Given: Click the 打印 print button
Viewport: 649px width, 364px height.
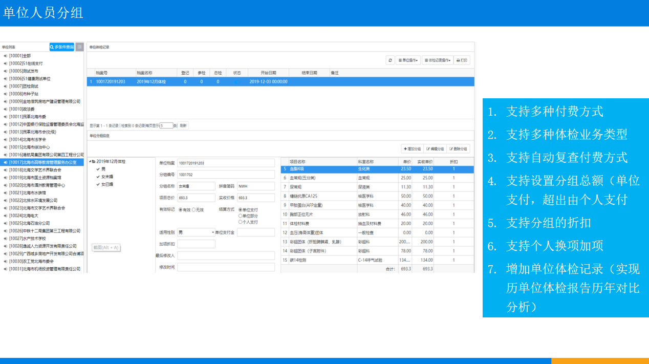Looking at the screenshot, I should pyautogui.click(x=462, y=60).
